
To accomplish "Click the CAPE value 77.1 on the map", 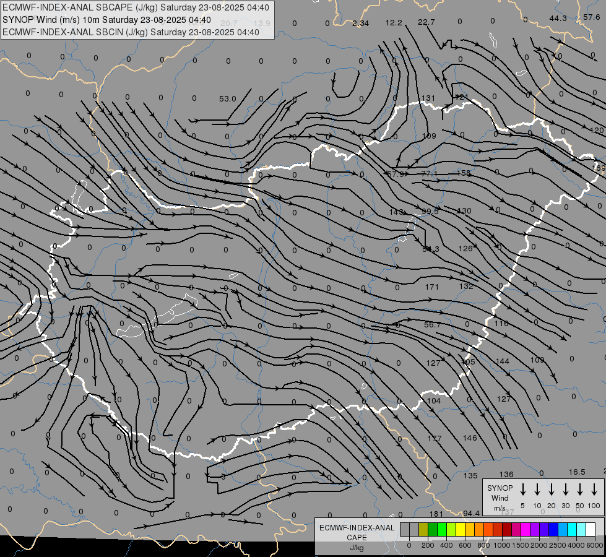I will point(429,173).
